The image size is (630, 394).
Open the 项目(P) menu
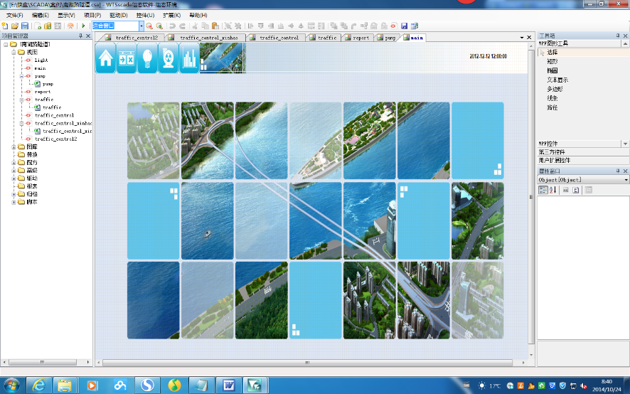[92, 15]
